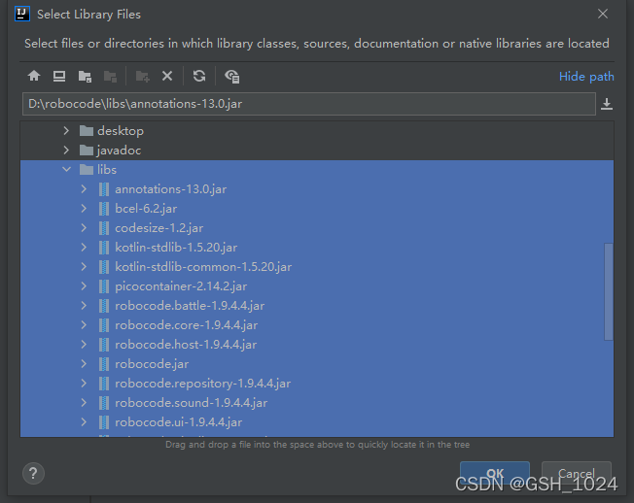Click the Module directory toolbar icon
The image size is (634, 503).
(x=110, y=76)
